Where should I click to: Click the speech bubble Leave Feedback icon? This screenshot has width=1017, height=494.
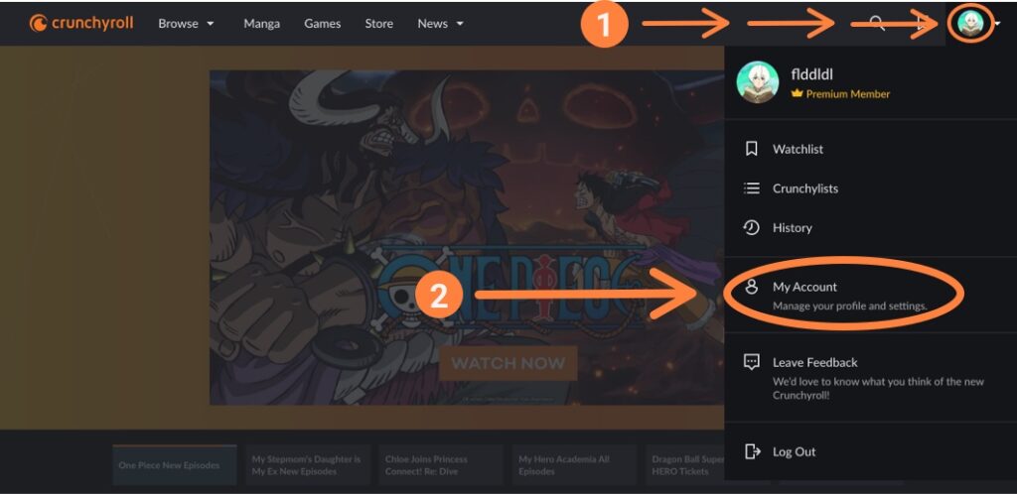[x=751, y=362]
